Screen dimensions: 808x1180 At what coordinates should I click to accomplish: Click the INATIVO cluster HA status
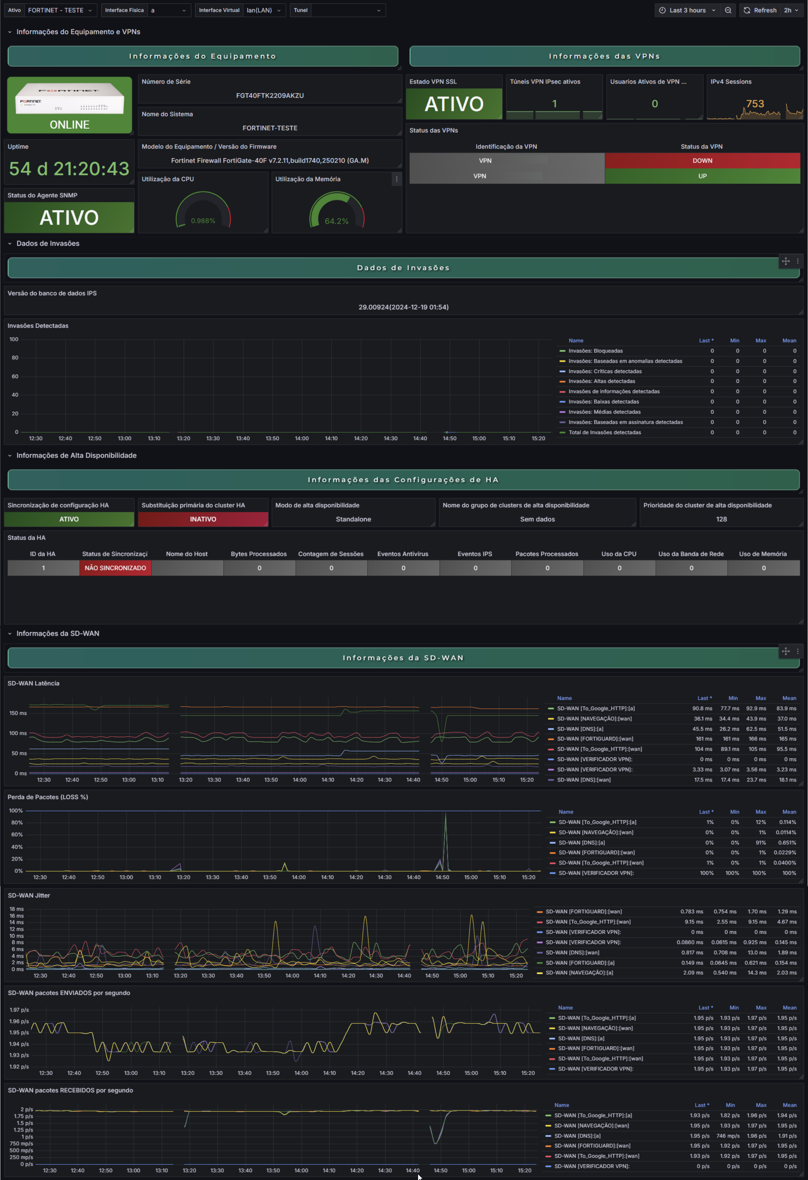pyautogui.click(x=203, y=519)
